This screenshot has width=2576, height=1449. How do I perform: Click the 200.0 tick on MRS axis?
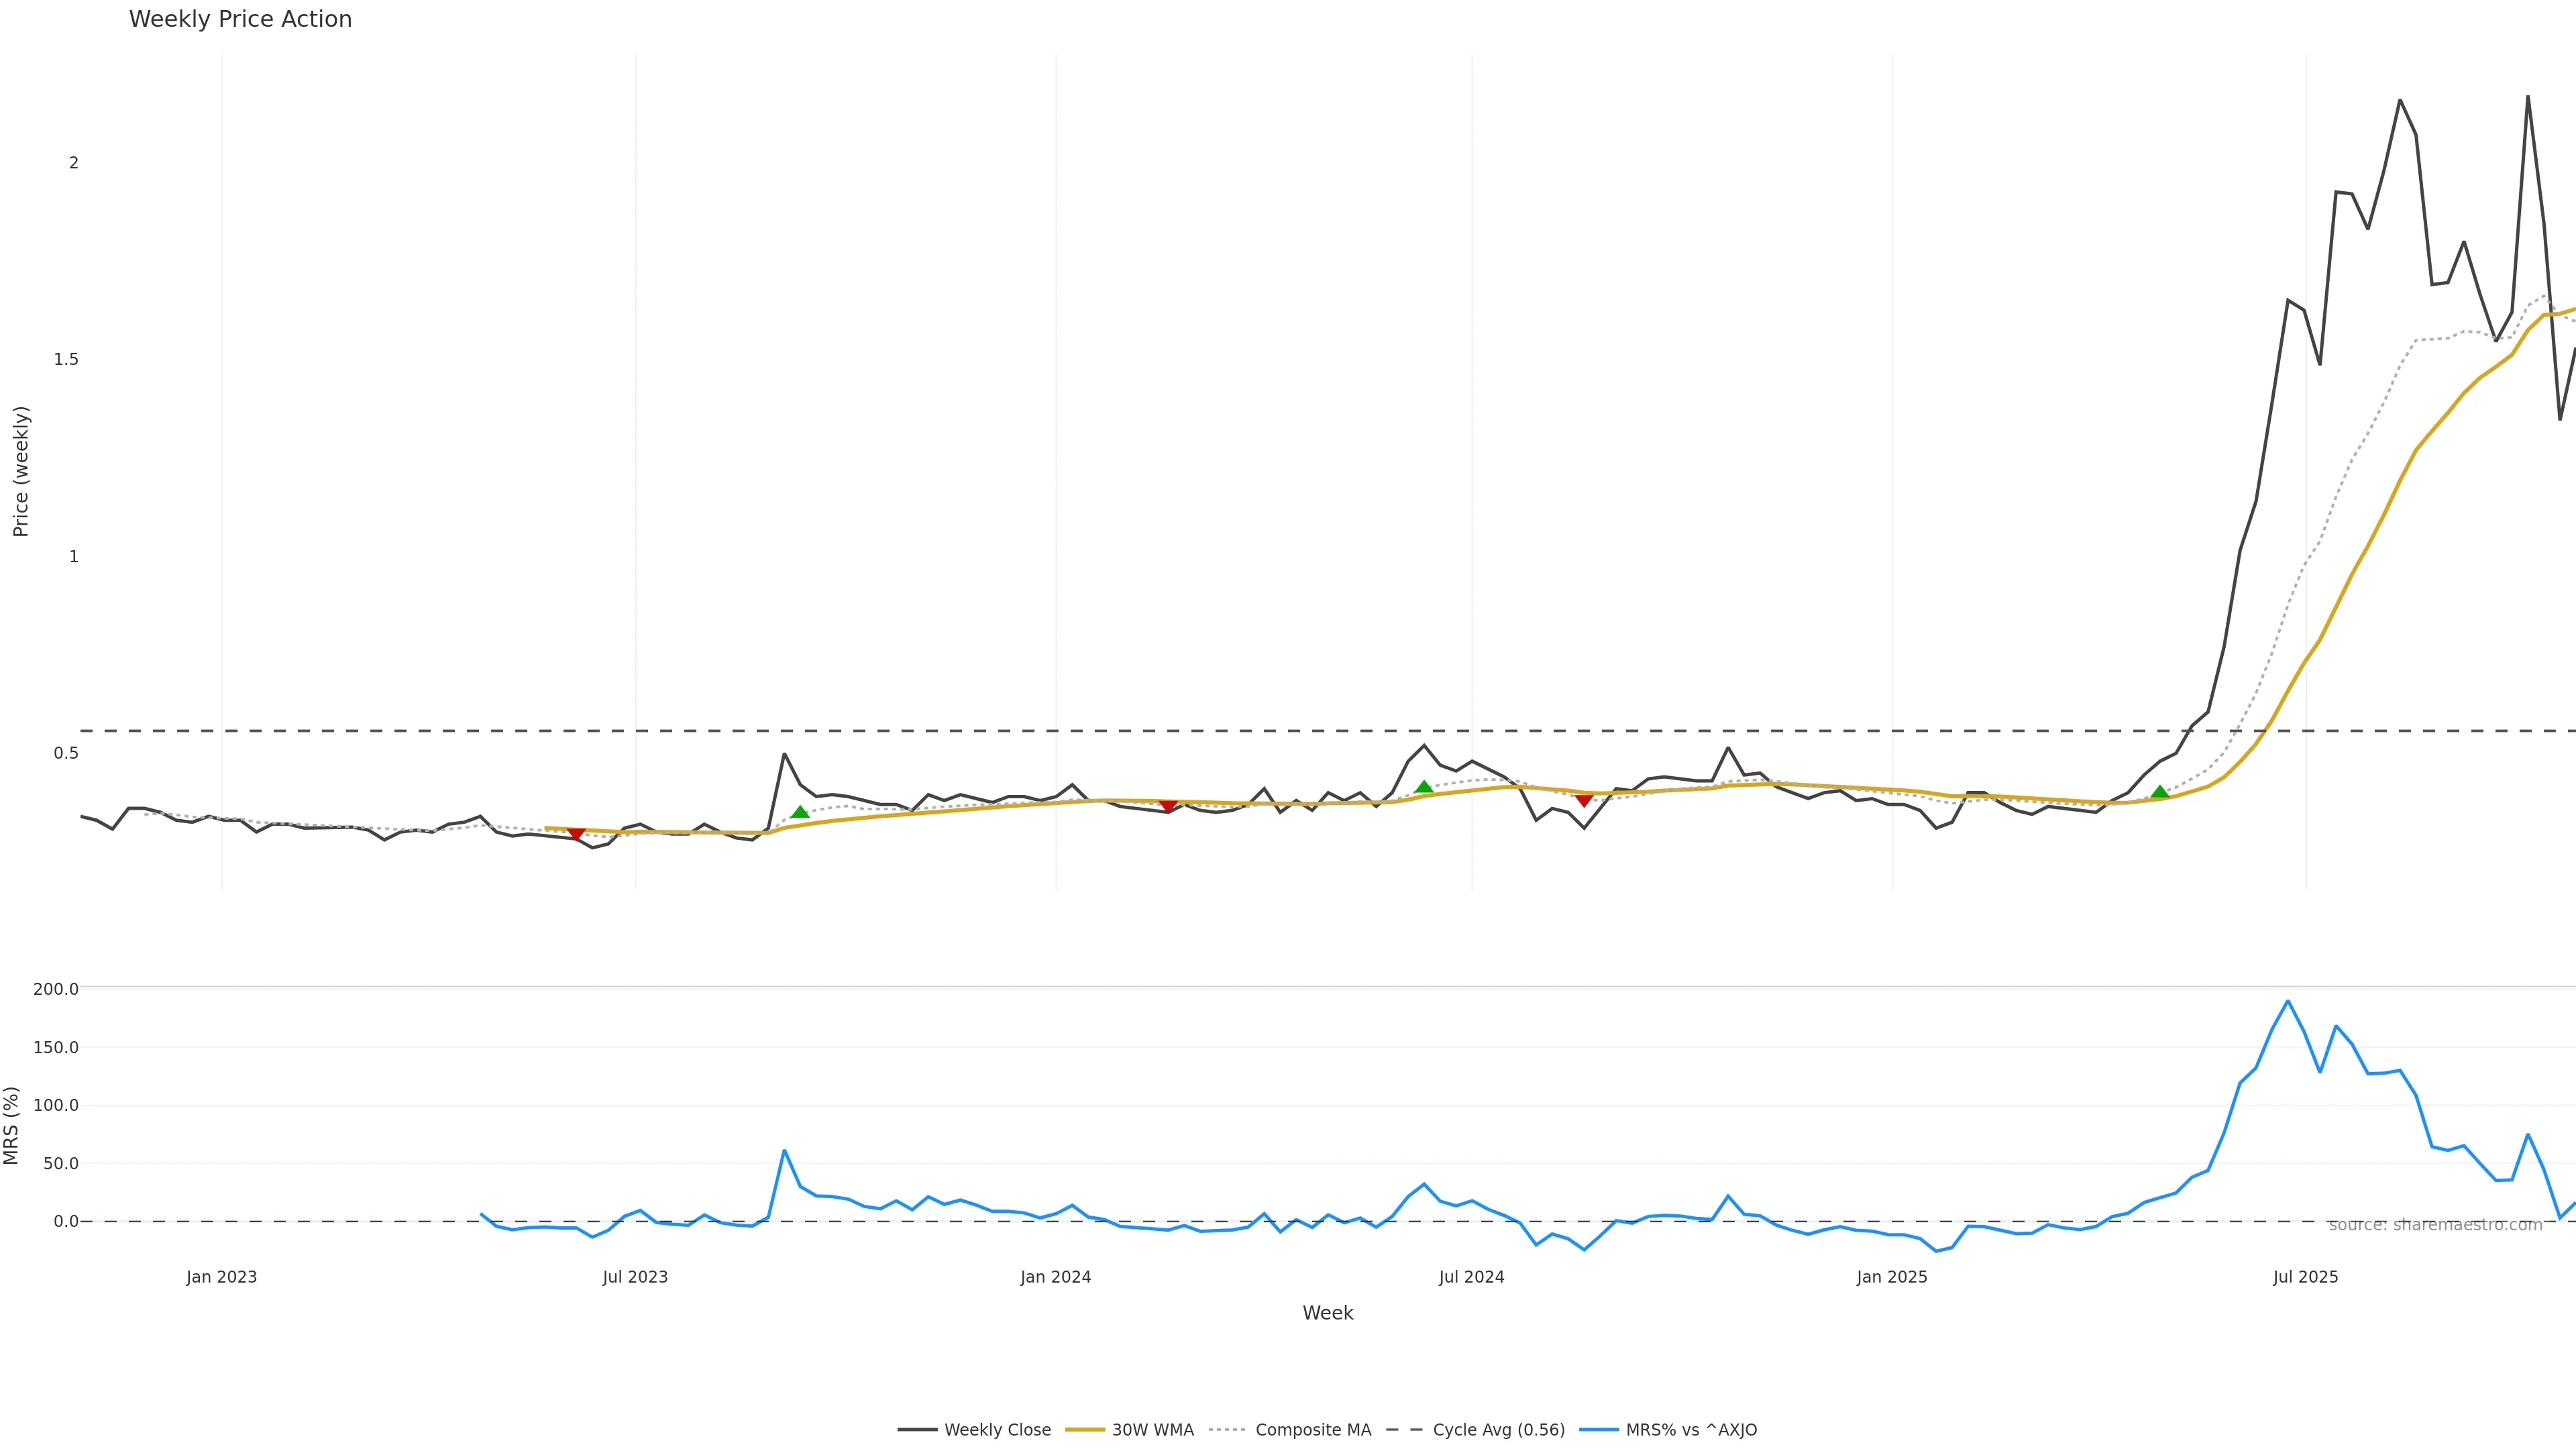click(x=56, y=989)
